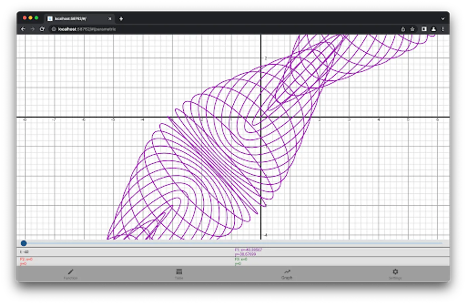
Task: Click the browser forward arrow
Action: click(x=33, y=29)
